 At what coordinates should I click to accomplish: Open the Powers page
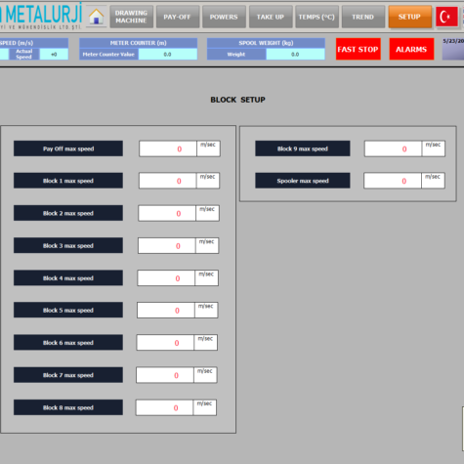tap(224, 17)
